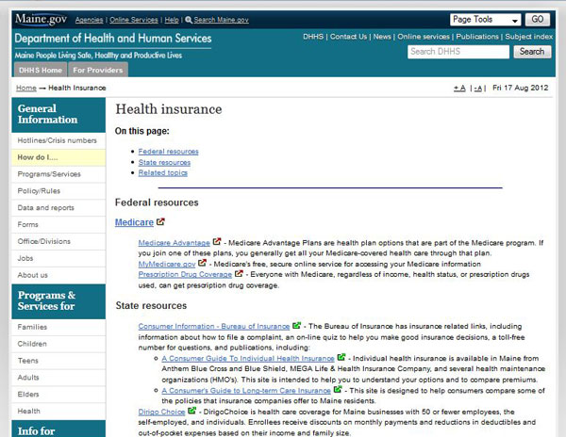Open the Prescription Drug Coverage link

(x=185, y=274)
